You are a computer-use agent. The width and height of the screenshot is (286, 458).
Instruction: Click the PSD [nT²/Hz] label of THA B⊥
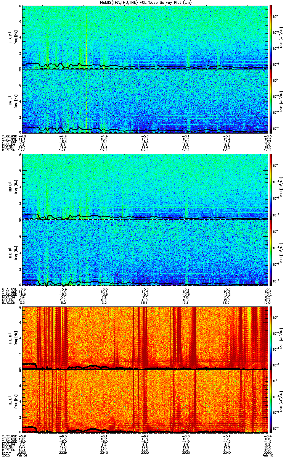pyautogui.click(x=281, y=37)
